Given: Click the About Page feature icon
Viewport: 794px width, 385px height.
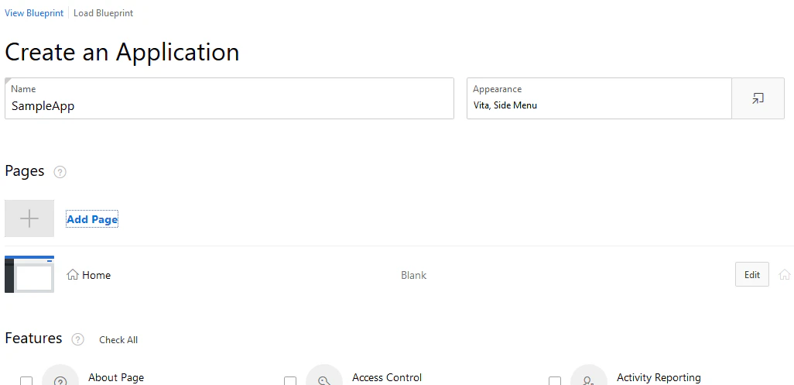Looking at the screenshot, I should point(60,375).
